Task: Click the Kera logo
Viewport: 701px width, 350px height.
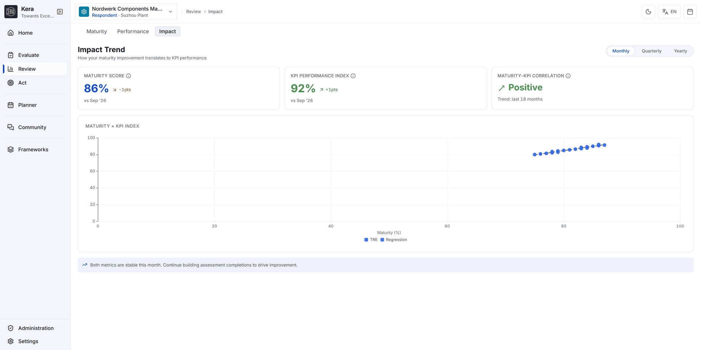Action: point(11,12)
